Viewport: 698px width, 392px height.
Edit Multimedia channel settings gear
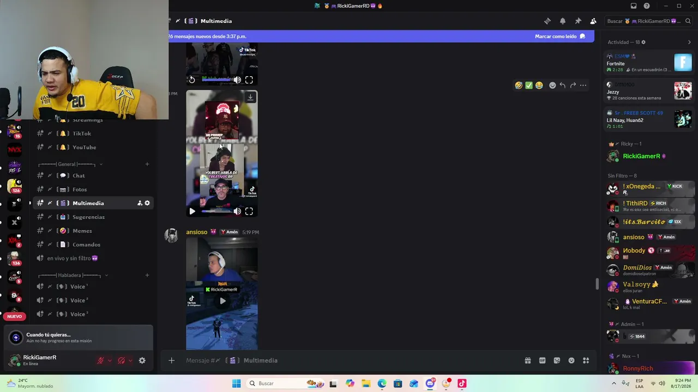pyautogui.click(x=147, y=203)
